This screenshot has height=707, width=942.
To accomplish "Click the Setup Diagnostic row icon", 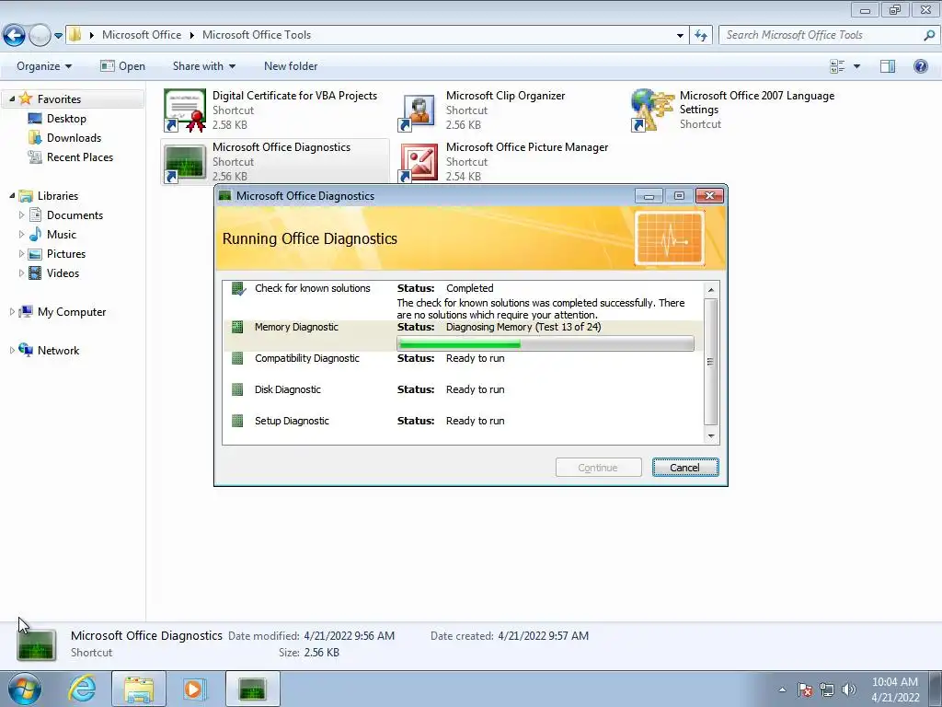I will tap(237, 421).
